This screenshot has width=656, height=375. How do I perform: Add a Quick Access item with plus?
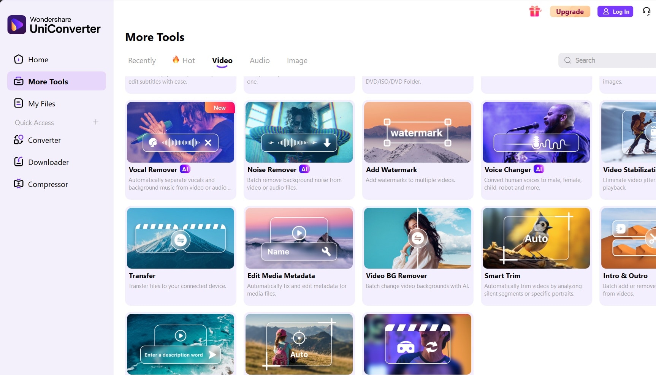(x=96, y=122)
